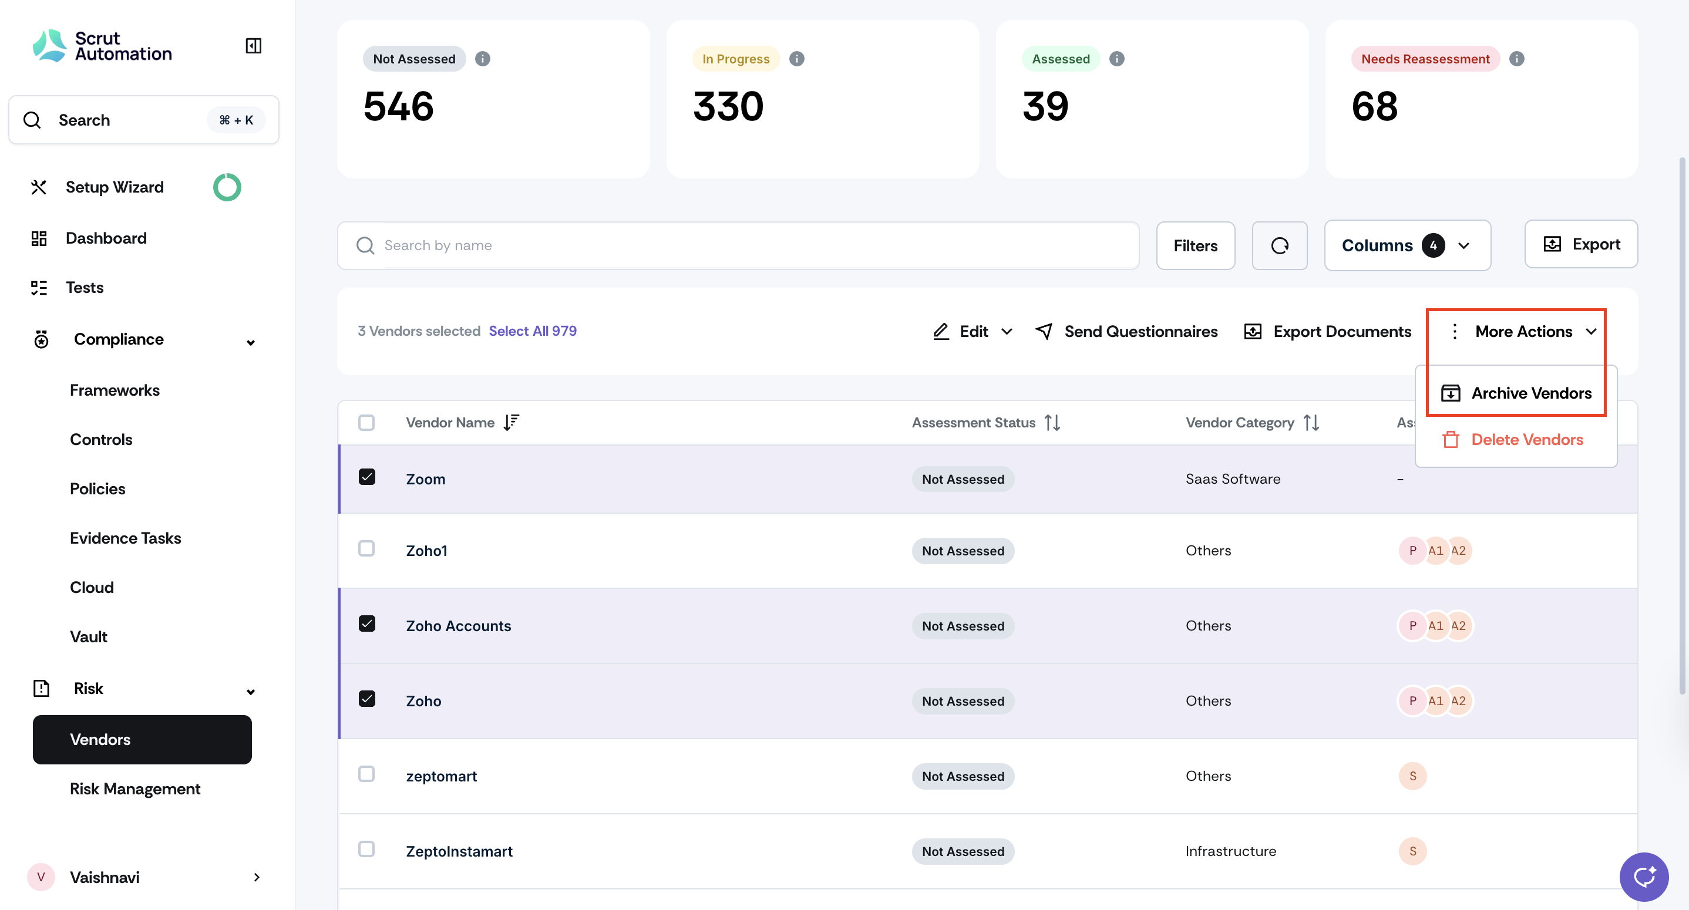Click the Dashboard grid icon
The width and height of the screenshot is (1689, 910).
39,238
